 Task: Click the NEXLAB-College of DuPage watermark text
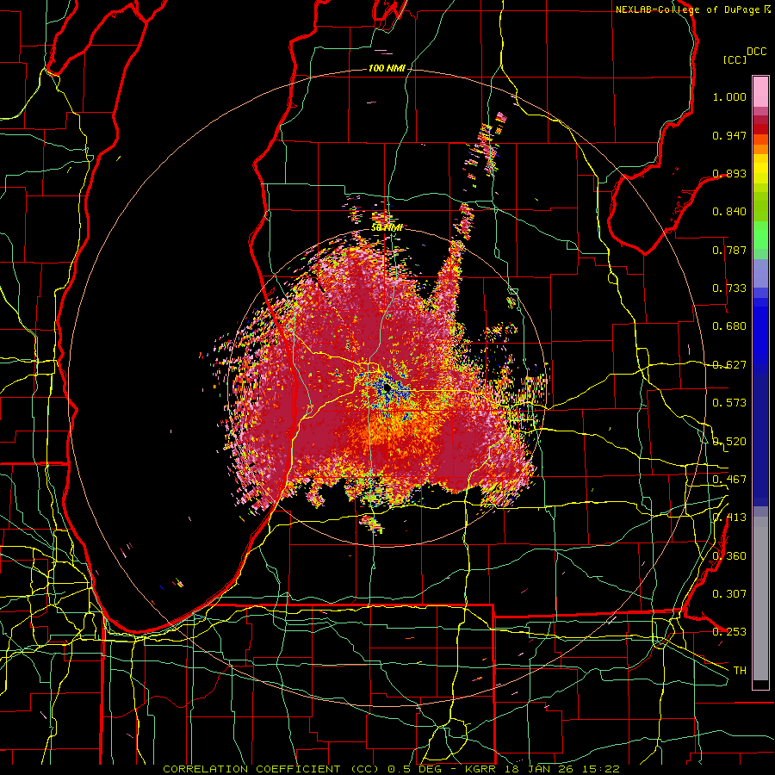[692, 9]
